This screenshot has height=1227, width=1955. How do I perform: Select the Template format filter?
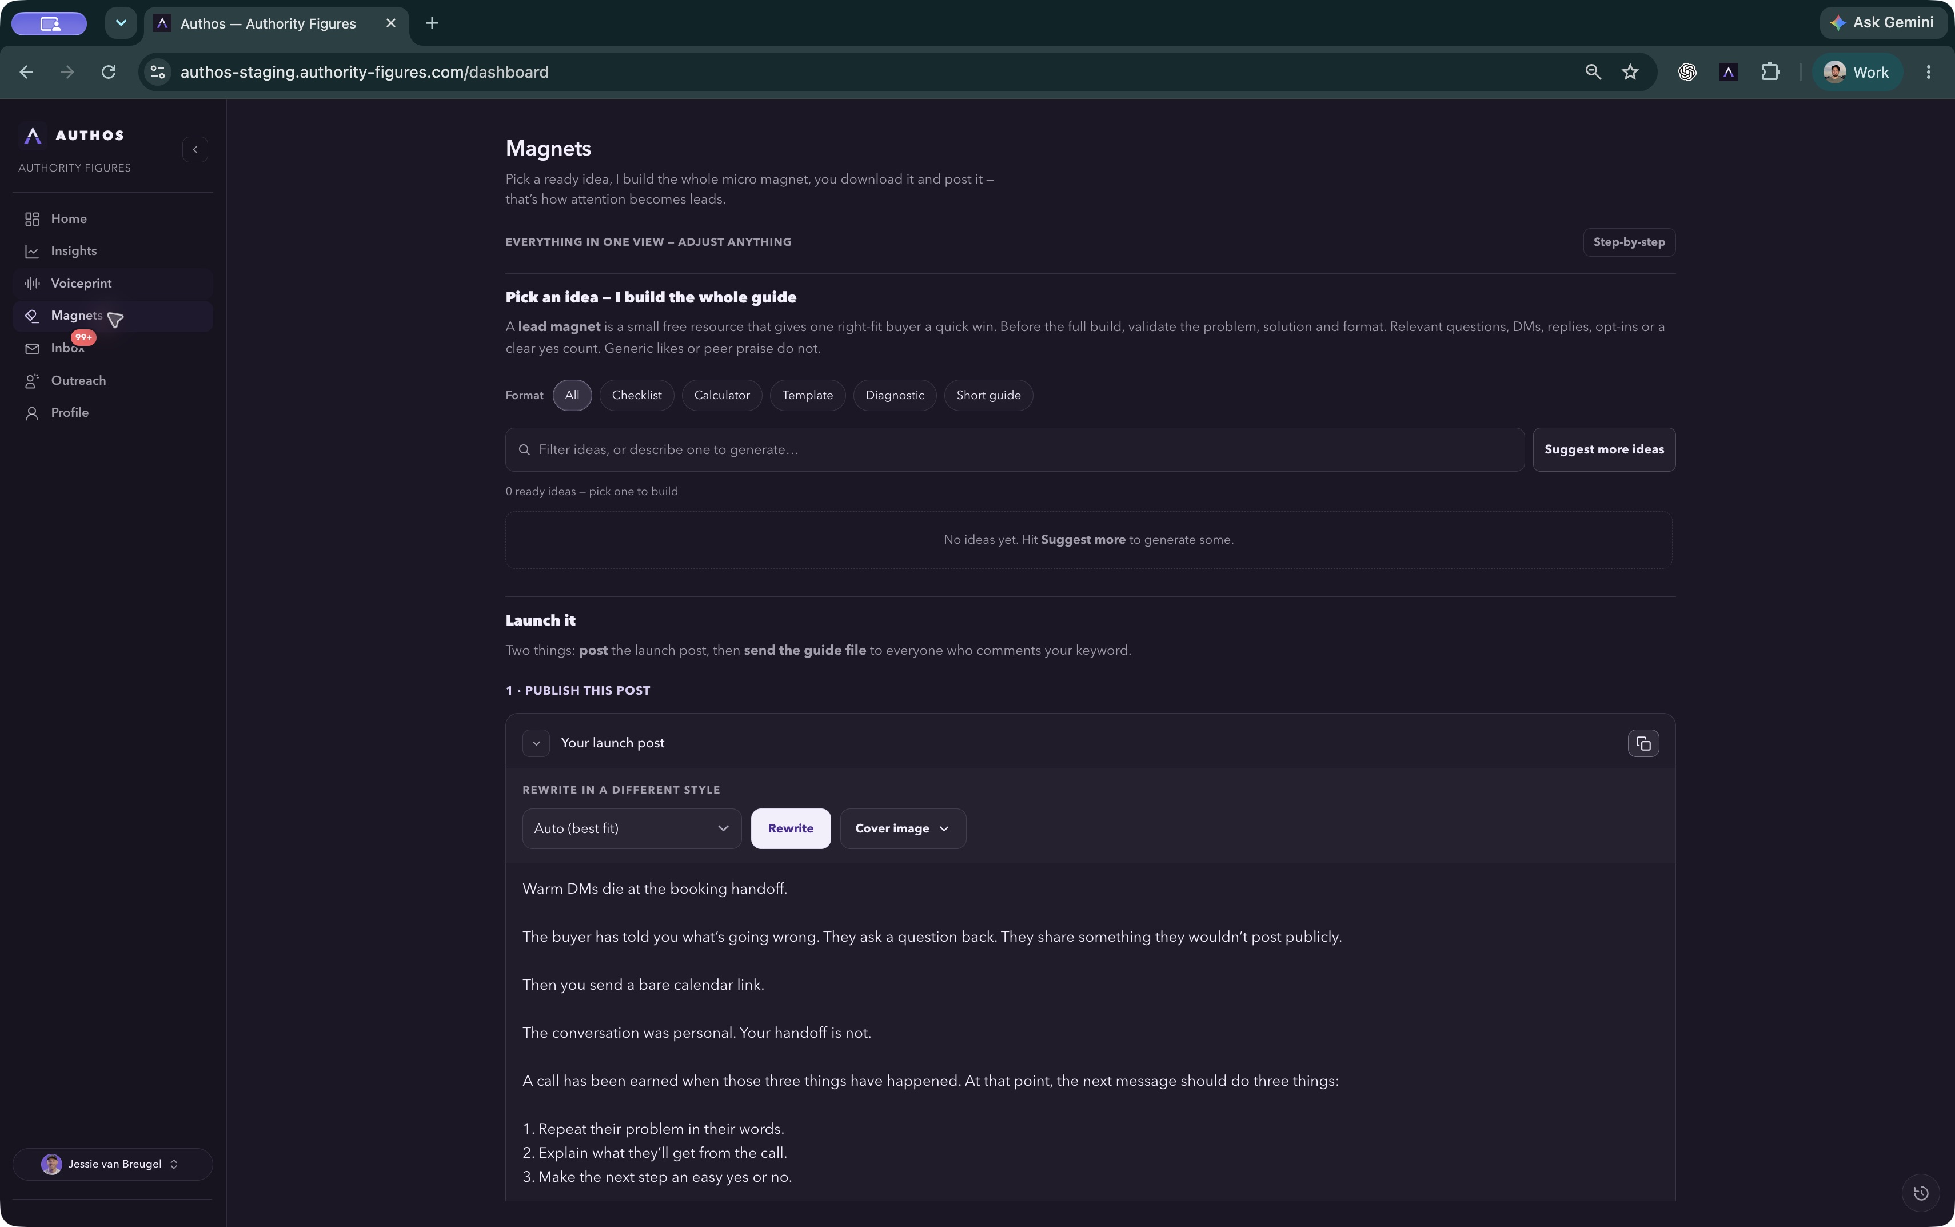click(807, 395)
